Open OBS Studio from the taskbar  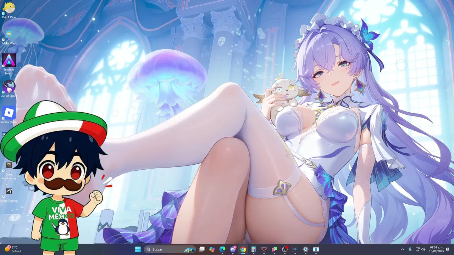coord(284,249)
